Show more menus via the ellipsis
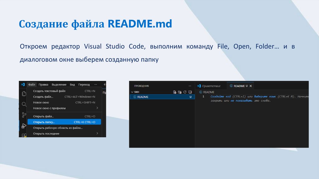This screenshot has height=179, width=319. [x=96, y=85]
